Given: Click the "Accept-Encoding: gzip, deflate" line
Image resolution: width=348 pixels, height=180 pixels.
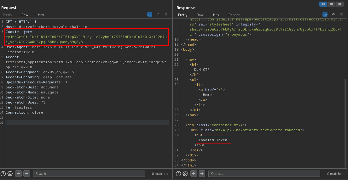Looking at the screenshot, I should click(39, 77).
